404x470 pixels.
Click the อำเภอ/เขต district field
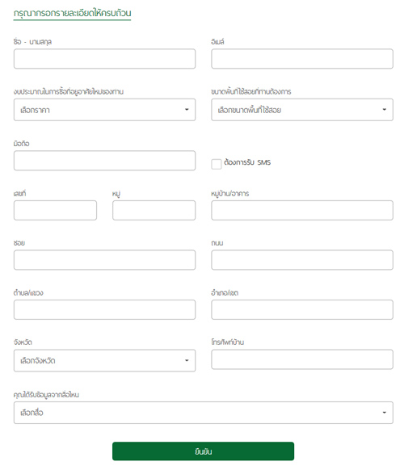point(302,309)
